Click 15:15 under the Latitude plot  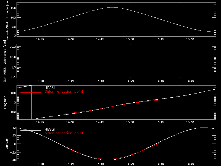(x=160, y=164)
